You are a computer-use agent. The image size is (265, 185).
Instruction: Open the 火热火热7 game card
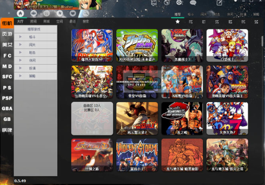click(227, 118)
